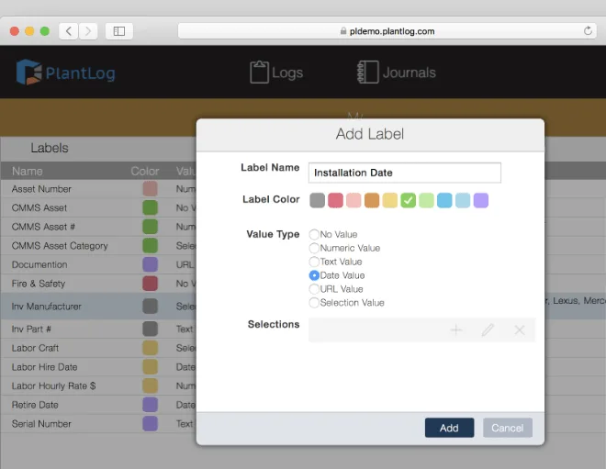Pick the light pink label color swatch
This screenshot has width=606, height=469.
tap(353, 200)
